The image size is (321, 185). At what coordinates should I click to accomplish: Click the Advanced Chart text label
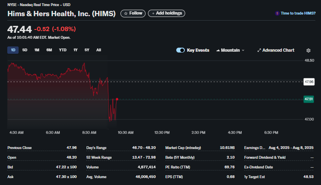(278, 50)
